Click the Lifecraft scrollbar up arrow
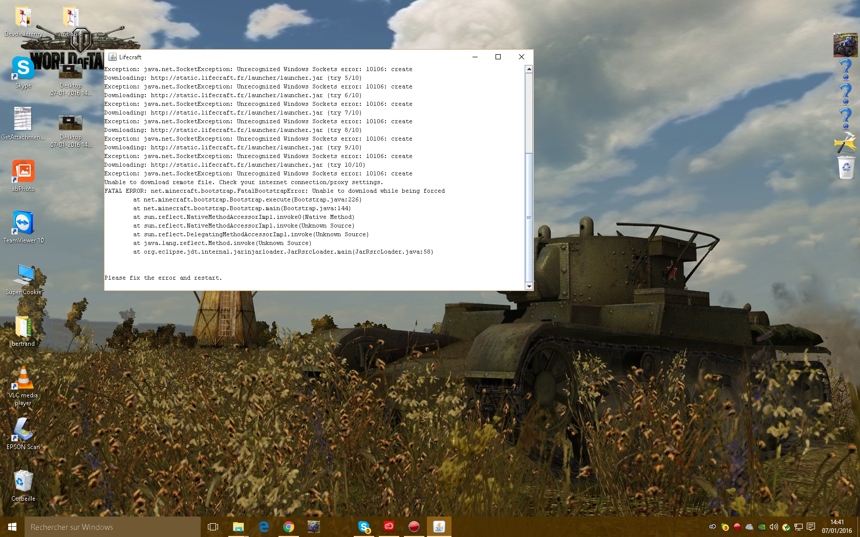 [x=529, y=69]
